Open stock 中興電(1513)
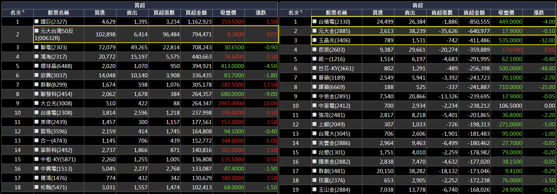 [56, 169]
